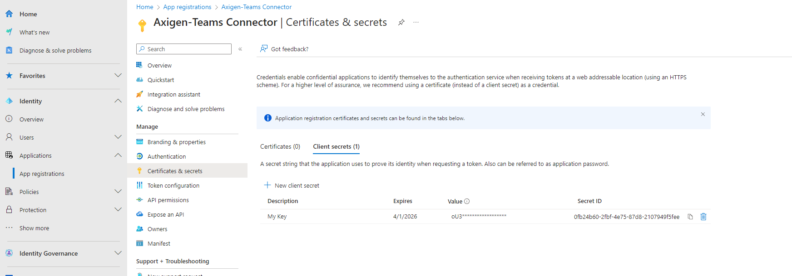Switch to the Certificates (0) tab
Screen dimensions: 792x276
click(280, 146)
